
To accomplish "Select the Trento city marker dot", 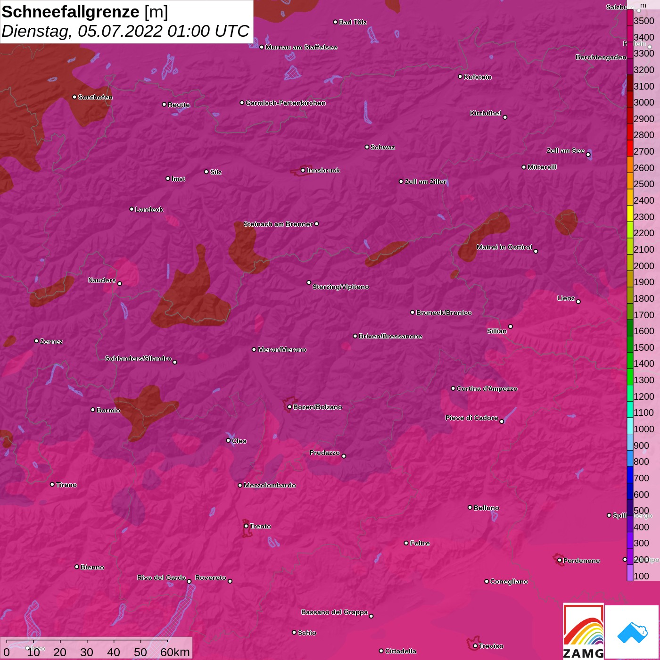I will coord(246,526).
